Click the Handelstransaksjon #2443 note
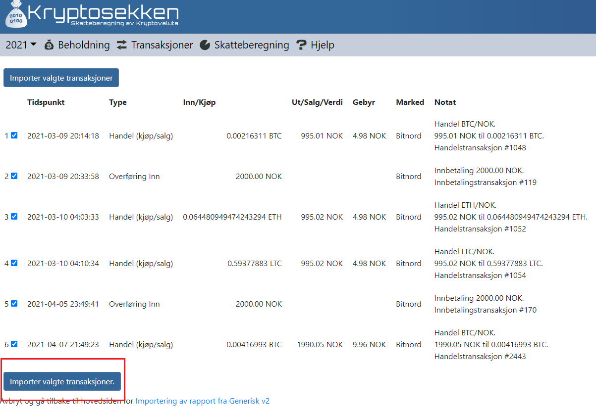This screenshot has height=412, width=596. pyautogui.click(x=480, y=357)
